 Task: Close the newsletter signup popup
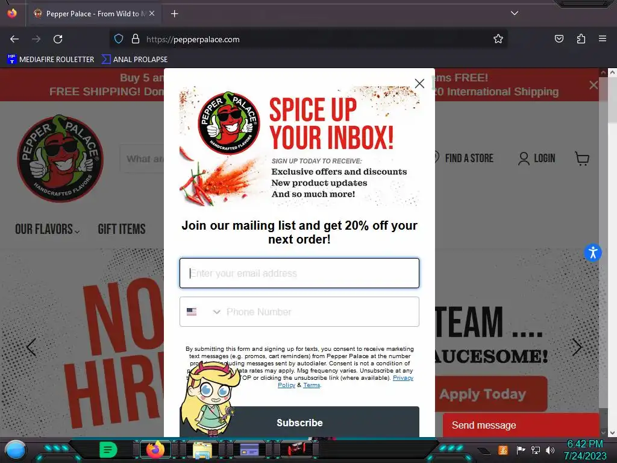419,83
